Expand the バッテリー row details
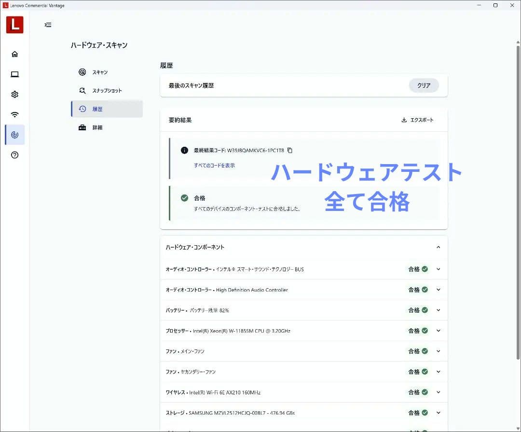Image resolution: width=521 pixels, height=432 pixels. tap(438, 310)
